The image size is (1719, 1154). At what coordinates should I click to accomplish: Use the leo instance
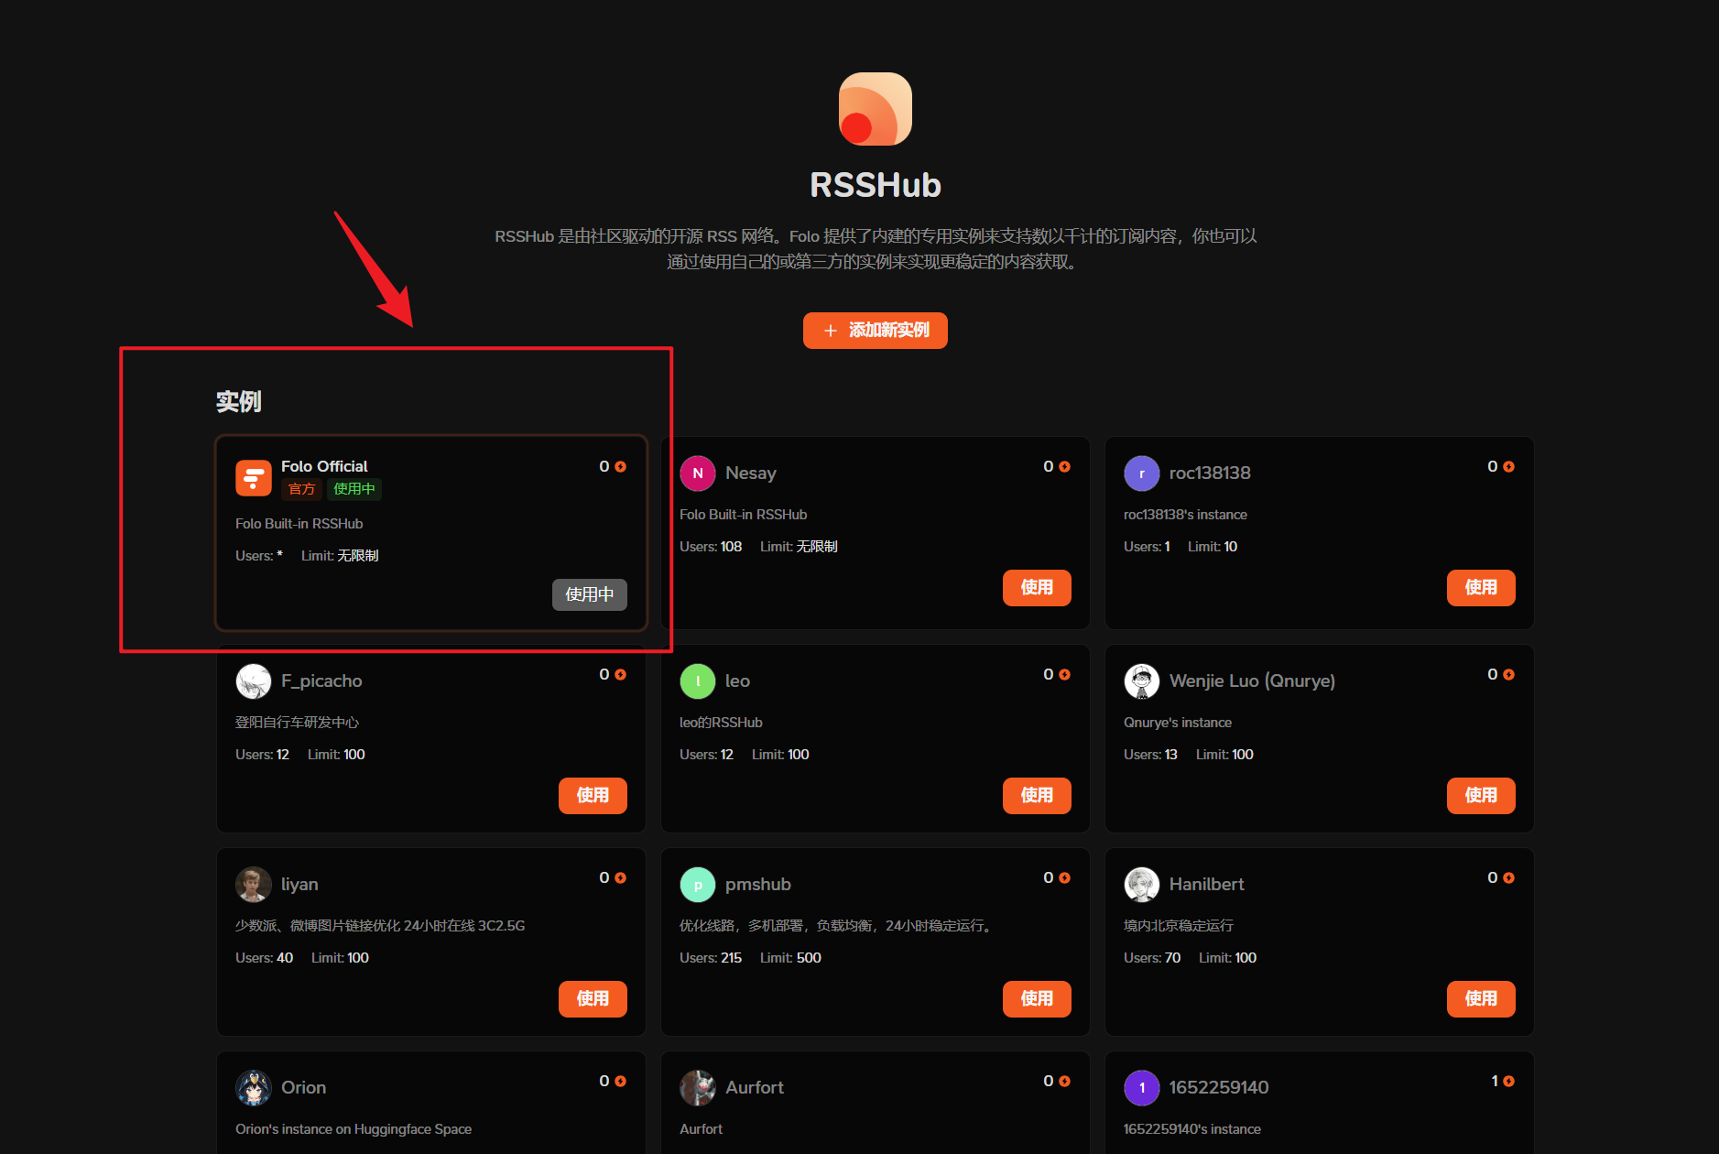pos(1037,796)
